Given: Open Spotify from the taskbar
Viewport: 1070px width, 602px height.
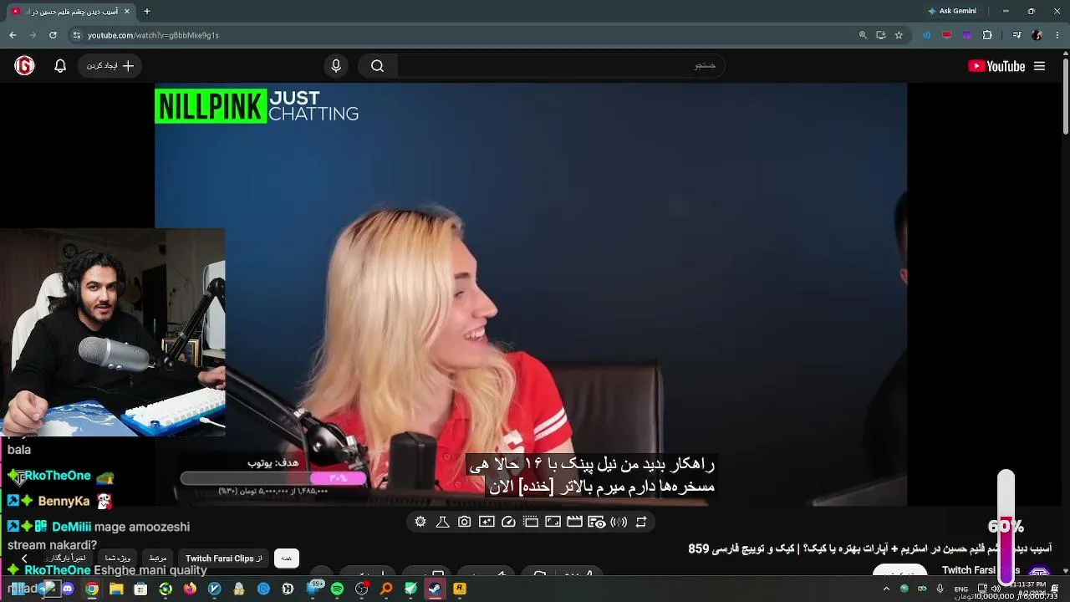Looking at the screenshot, I should coord(337,589).
